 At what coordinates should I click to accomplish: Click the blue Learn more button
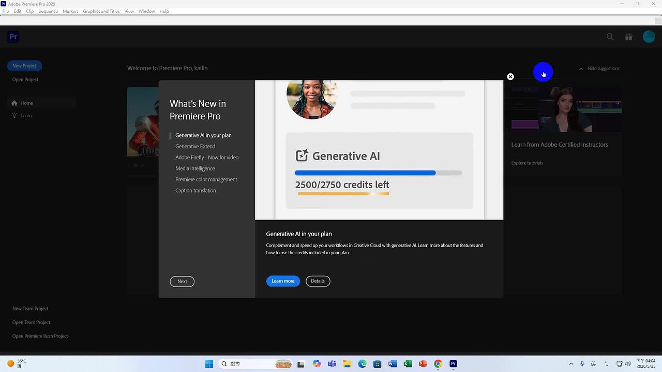click(x=283, y=281)
